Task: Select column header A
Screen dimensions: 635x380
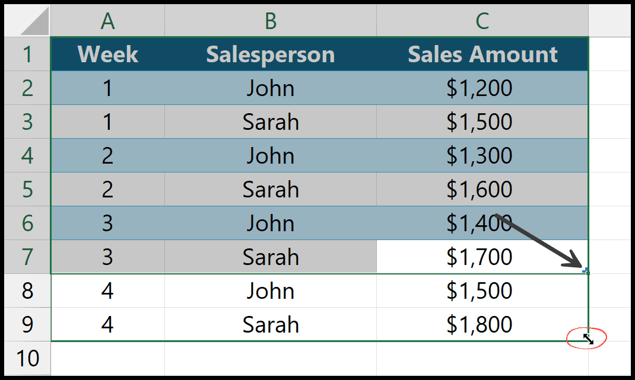Action: click(x=108, y=20)
